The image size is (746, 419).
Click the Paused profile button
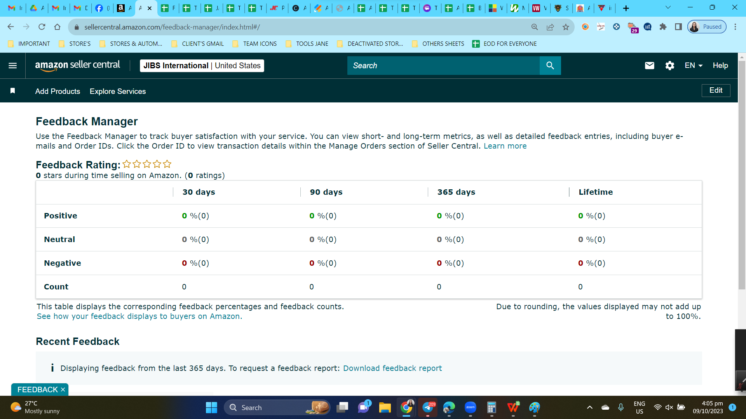(x=707, y=27)
